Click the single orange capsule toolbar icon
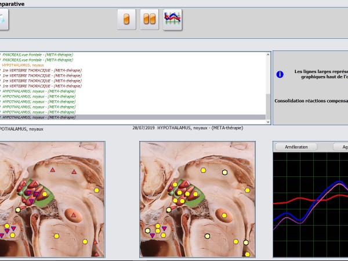Screen dimensions: 348x261 tap(126, 20)
